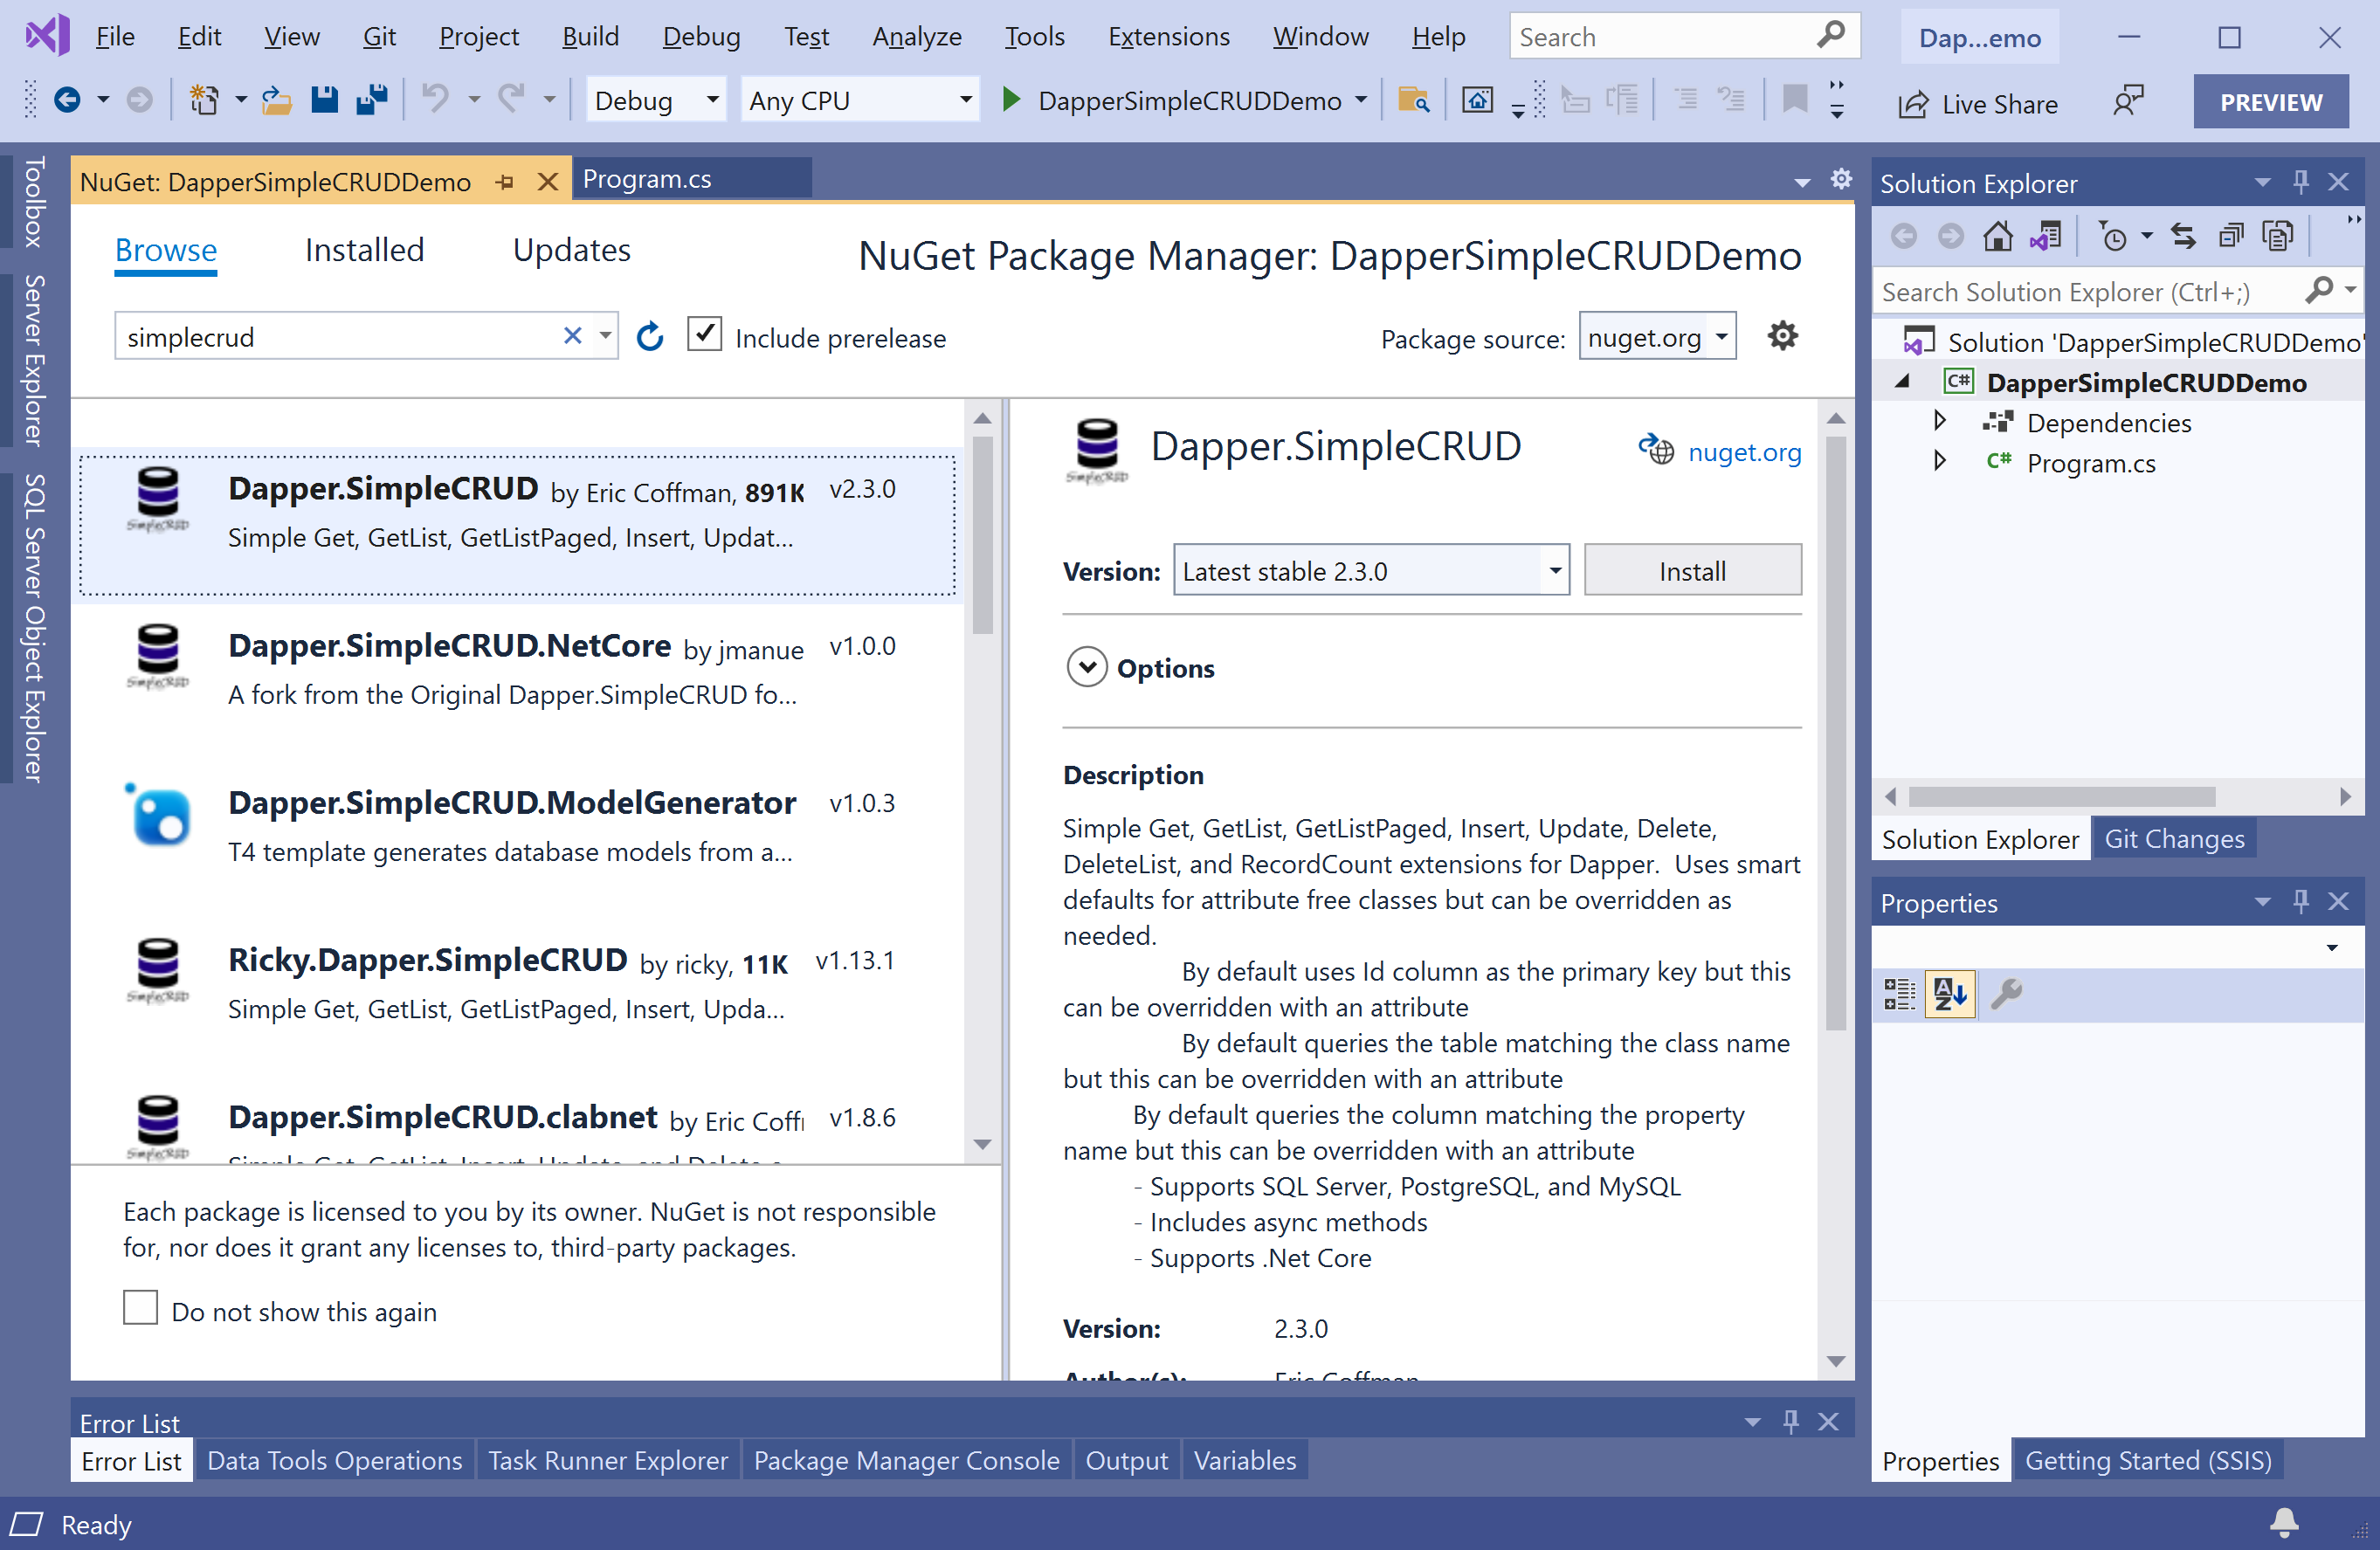Expand the Options section
This screenshot has height=1550, width=2380.
1087,667
